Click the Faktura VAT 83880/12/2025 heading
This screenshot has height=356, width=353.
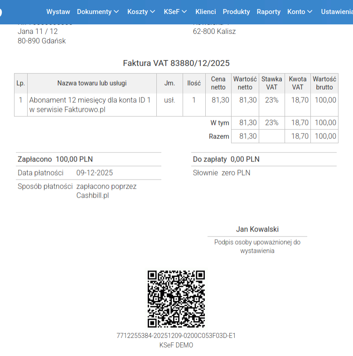tap(176, 63)
